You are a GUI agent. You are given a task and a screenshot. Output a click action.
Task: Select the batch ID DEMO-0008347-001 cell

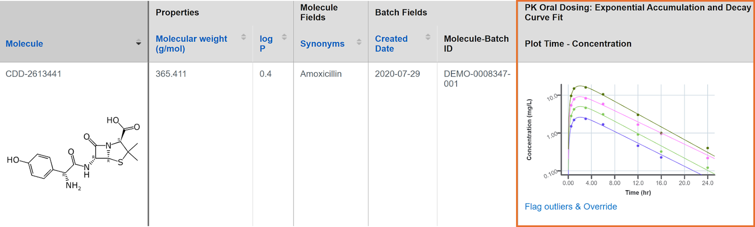tap(477, 78)
